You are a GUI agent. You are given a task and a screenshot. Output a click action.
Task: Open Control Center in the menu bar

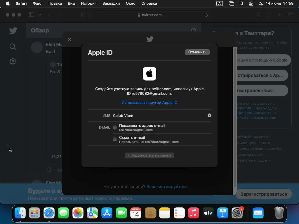251,3
